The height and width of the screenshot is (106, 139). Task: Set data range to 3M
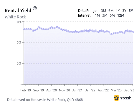104,11
